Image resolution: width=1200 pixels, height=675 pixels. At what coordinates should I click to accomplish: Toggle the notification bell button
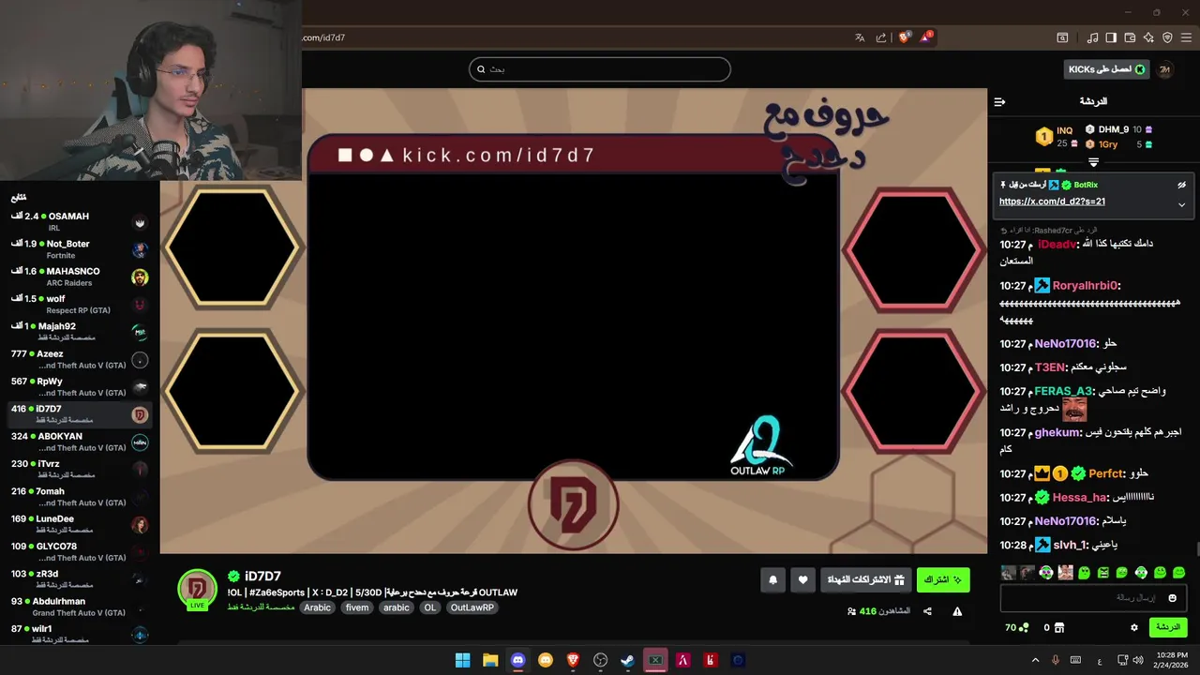[x=772, y=580]
